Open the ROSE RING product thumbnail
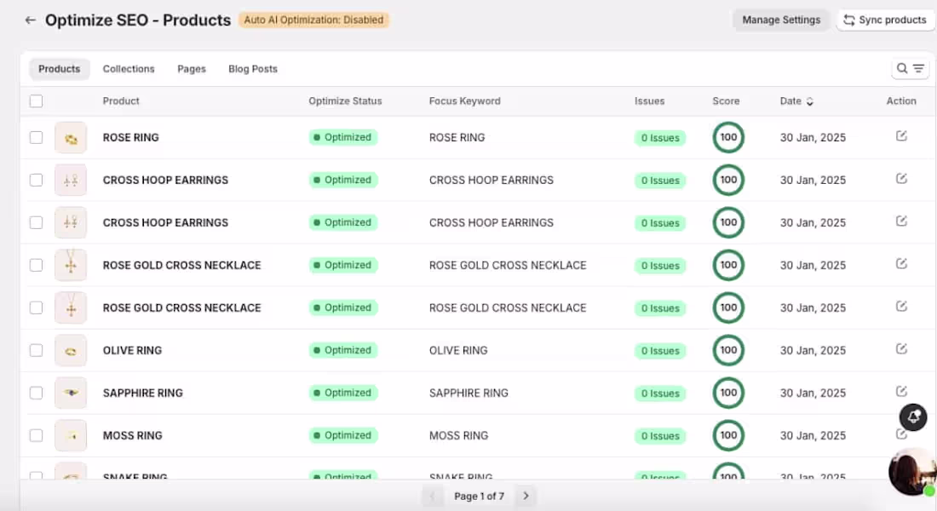Image resolution: width=937 pixels, height=511 pixels. point(71,137)
